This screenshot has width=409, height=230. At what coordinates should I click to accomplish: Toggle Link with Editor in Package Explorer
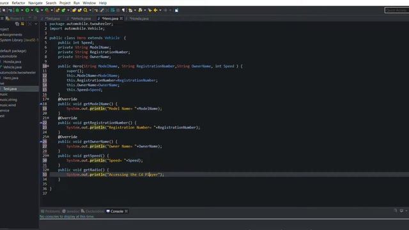(x=23, y=24)
